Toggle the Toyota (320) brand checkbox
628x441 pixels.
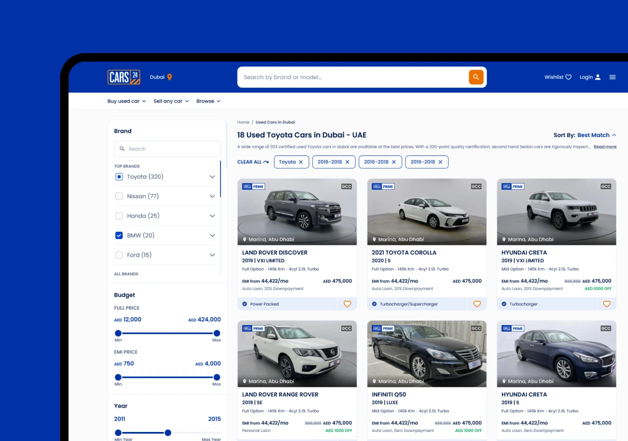[119, 176]
